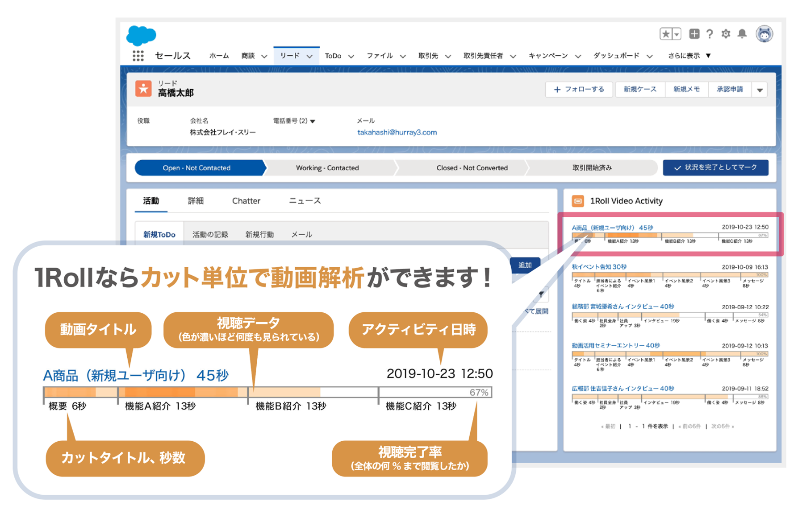
Task: Open 総務部 宮城優希さん インタビュー 40秒 link
Action: click(x=623, y=307)
